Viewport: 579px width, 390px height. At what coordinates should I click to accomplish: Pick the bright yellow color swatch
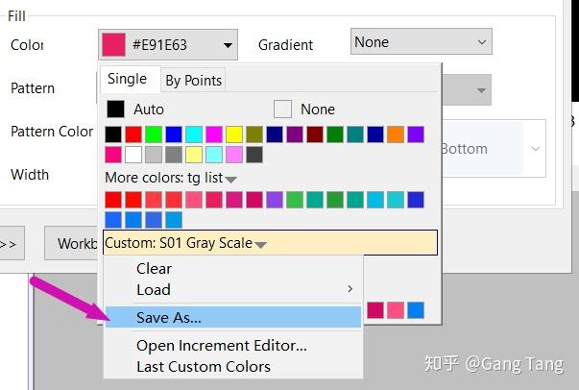tap(233, 134)
